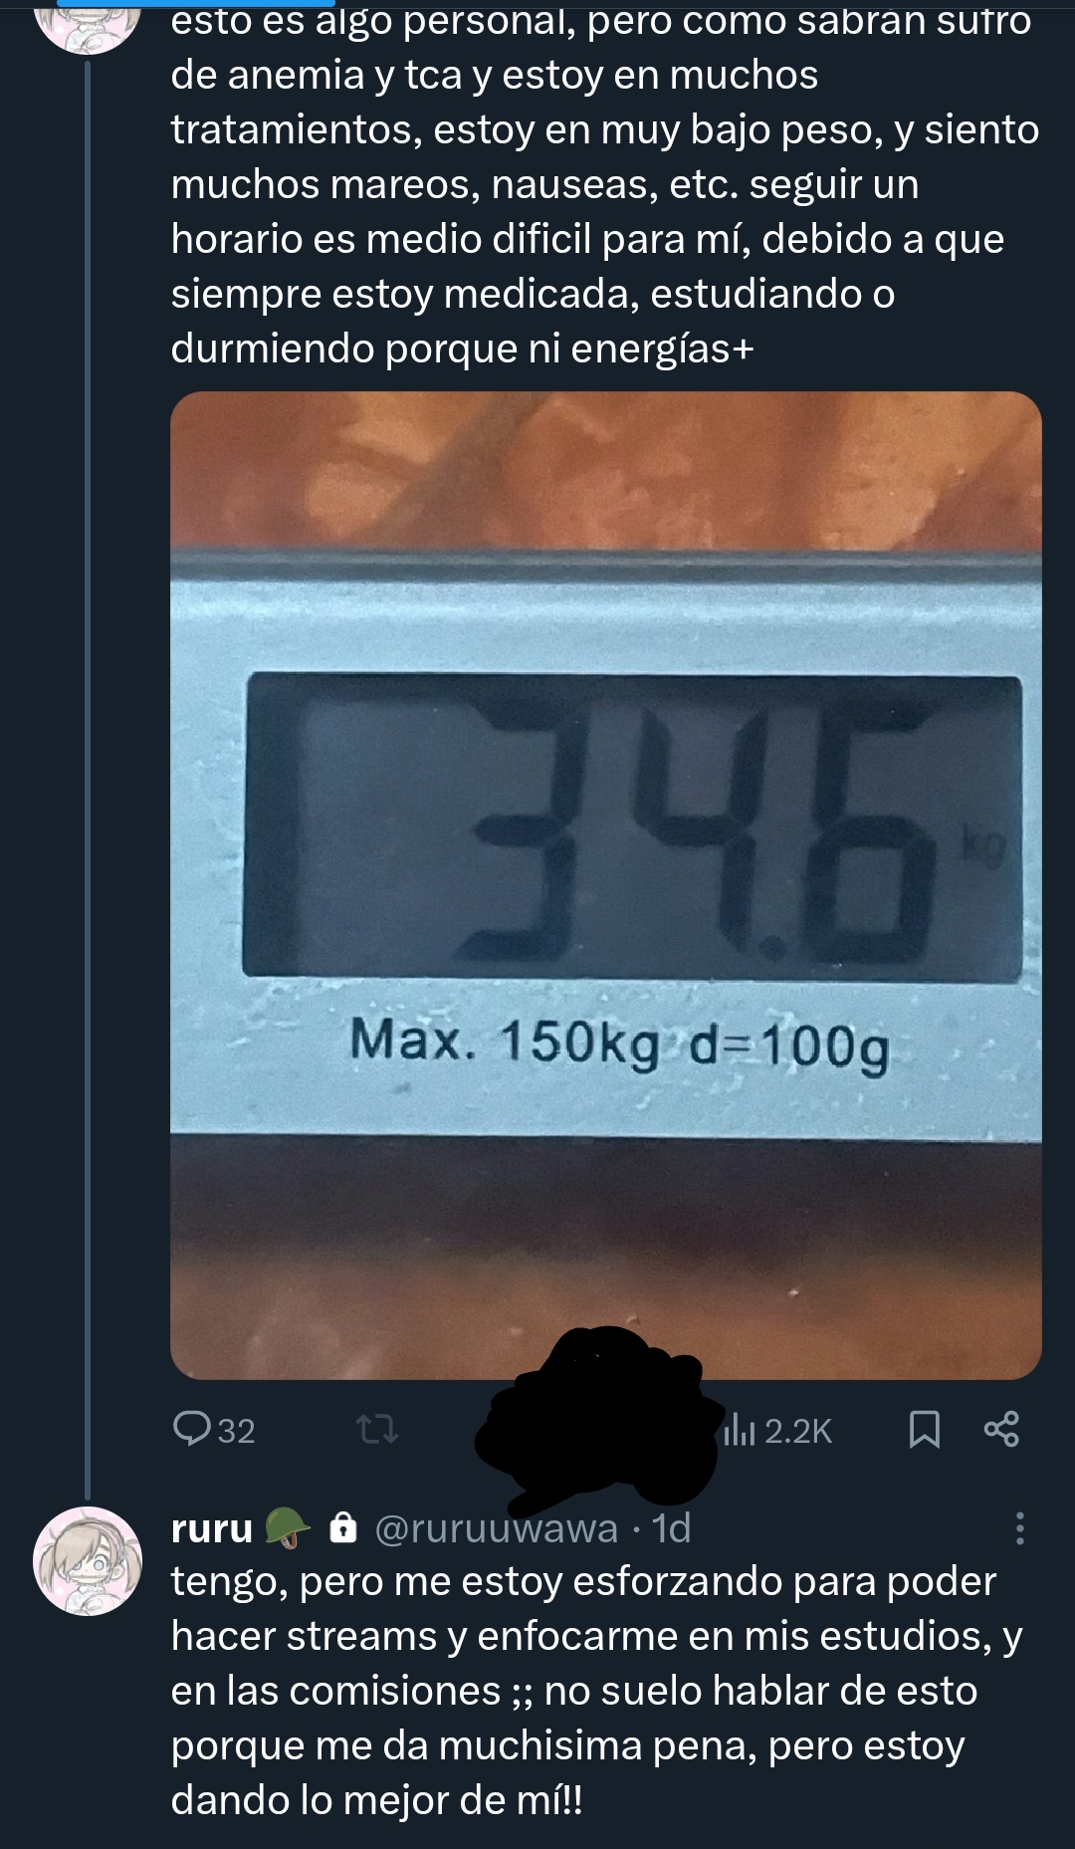Image resolution: width=1075 pixels, height=1849 pixels.
Task: Open the three-dot more menu on ruru's reply
Action: point(1019,1527)
